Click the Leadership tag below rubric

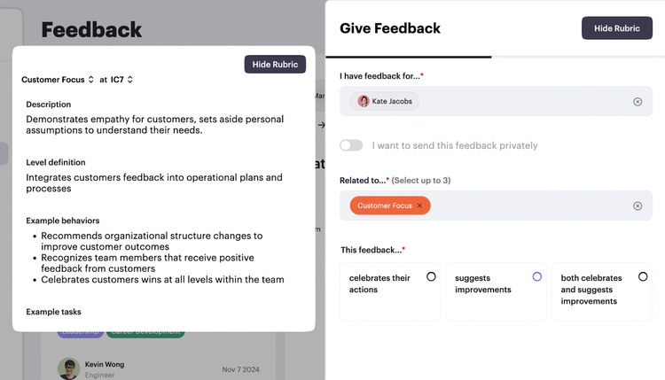pyautogui.click(x=80, y=334)
